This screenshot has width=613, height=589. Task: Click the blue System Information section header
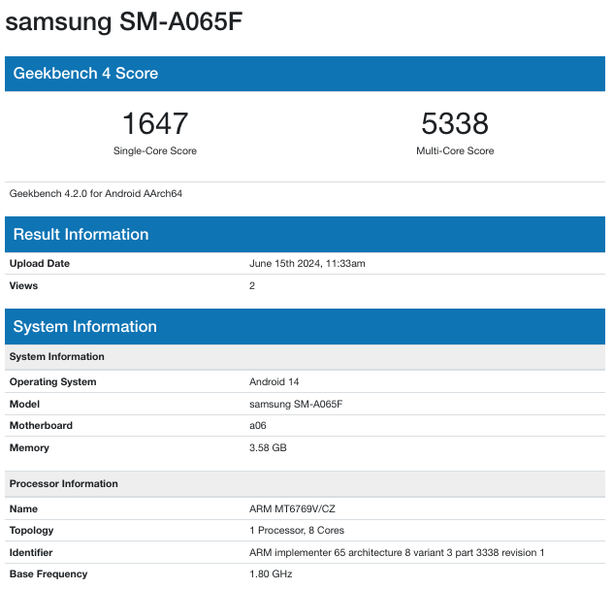pyautogui.click(x=84, y=327)
